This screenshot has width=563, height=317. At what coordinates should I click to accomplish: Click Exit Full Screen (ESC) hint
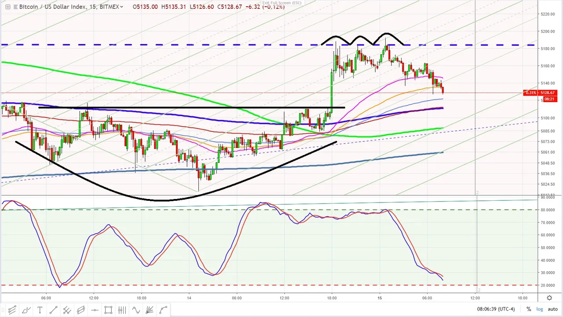pyautogui.click(x=281, y=3)
